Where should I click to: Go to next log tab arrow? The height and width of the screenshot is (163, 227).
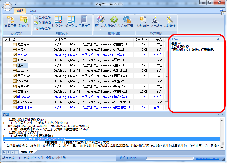coord(12,152)
